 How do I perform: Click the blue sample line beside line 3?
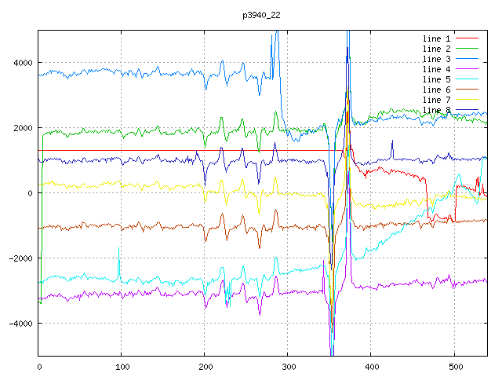click(x=467, y=59)
